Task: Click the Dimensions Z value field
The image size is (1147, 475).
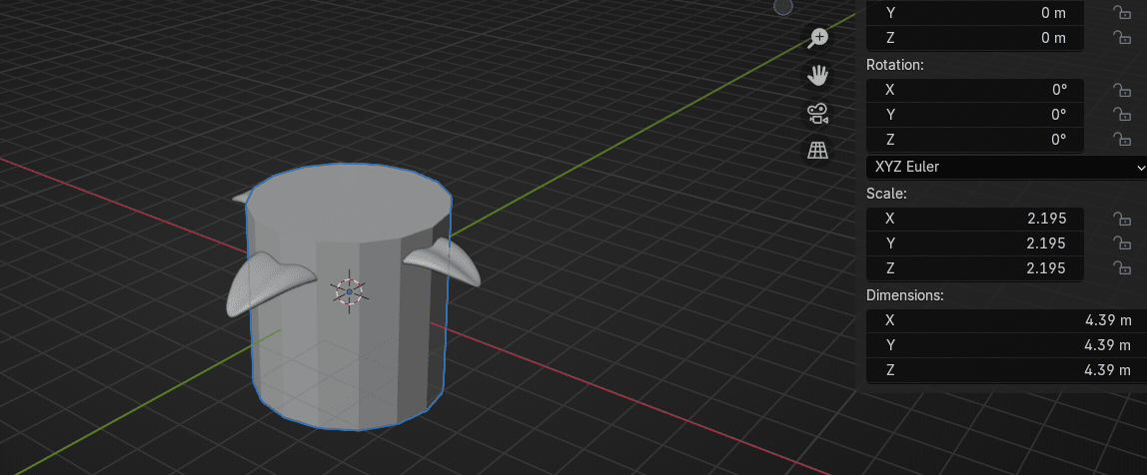Action: (1006, 370)
